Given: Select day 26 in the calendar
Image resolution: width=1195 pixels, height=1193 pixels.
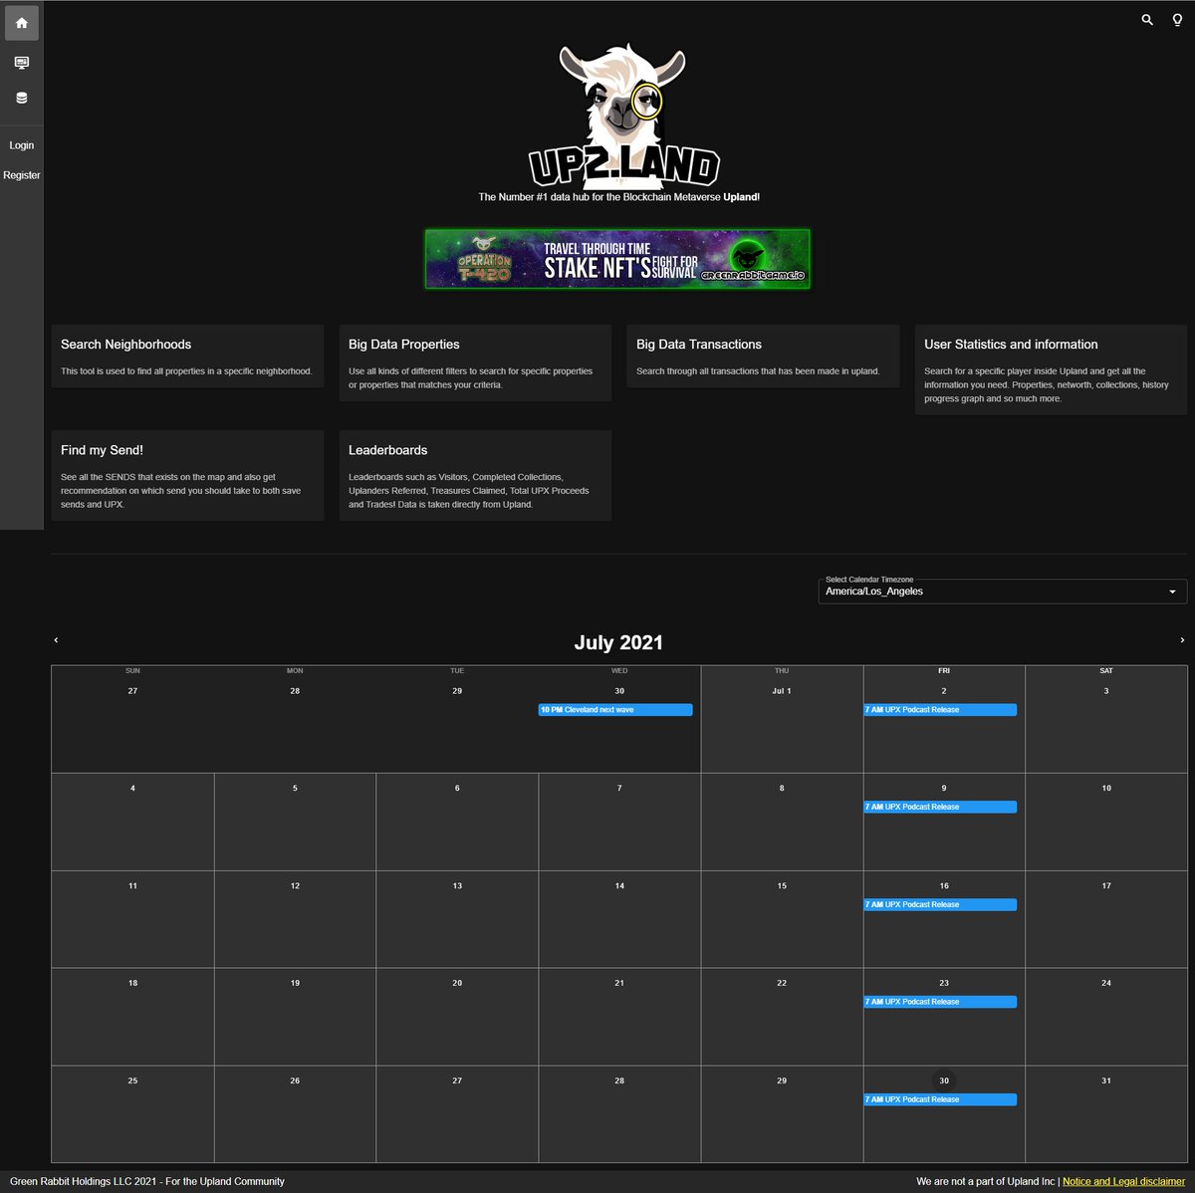Looking at the screenshot, I should click(x=295, y=1080).
